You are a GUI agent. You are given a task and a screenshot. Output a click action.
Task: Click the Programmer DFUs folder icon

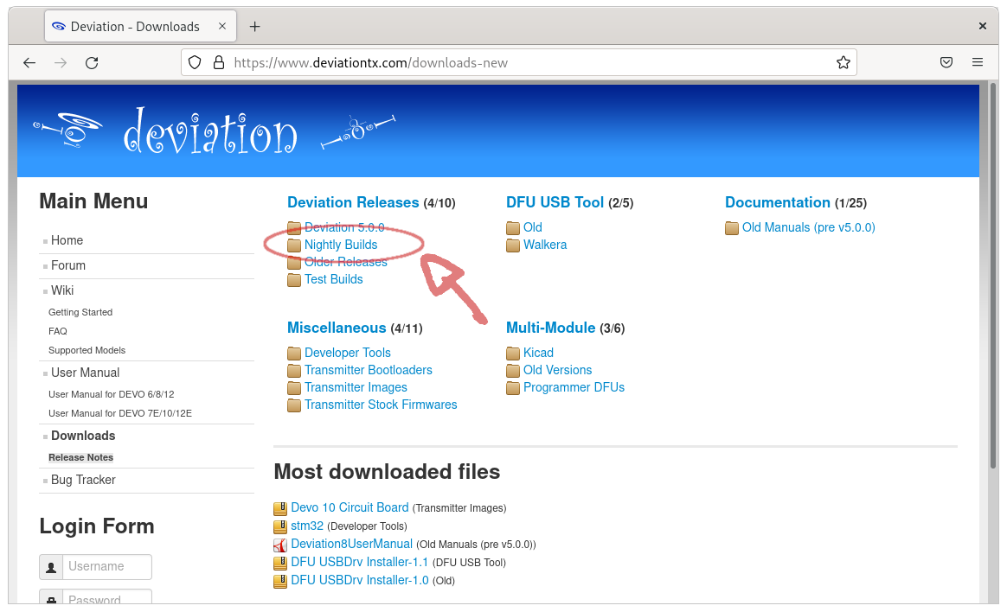coord(512,387)
